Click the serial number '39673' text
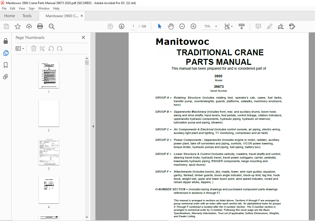Screen dimensions: 315x221 pyautogui.click(x=219, y=87)
